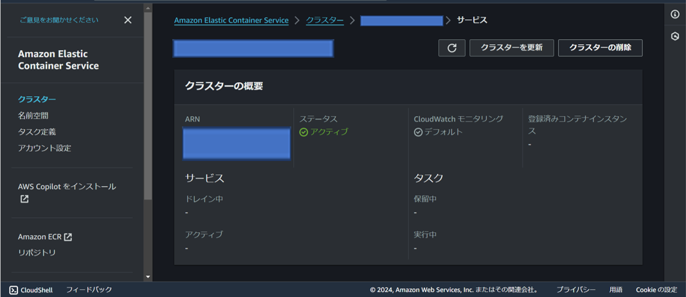The width and height of the screenshot is (686, 297).
Task: Click the CloudShell terminal icon
Action: coord(14,290)
